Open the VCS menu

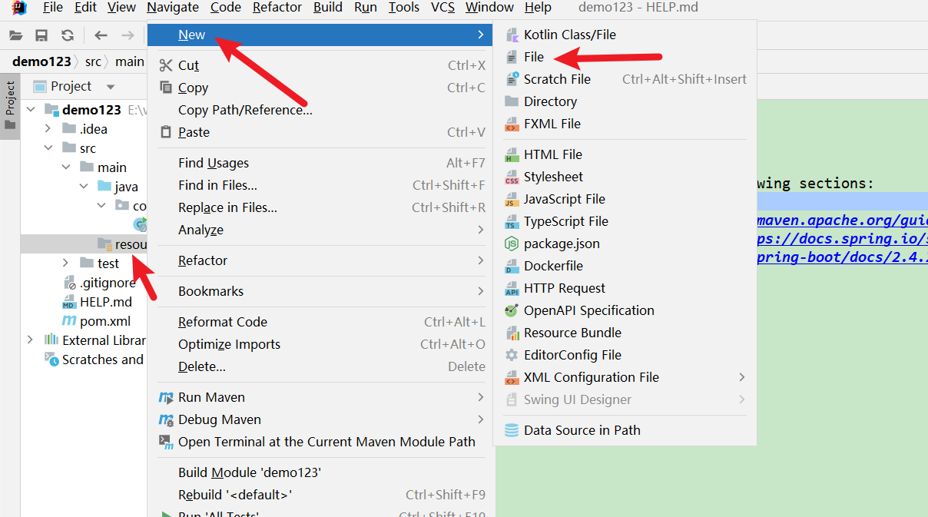tap(442, 8)
